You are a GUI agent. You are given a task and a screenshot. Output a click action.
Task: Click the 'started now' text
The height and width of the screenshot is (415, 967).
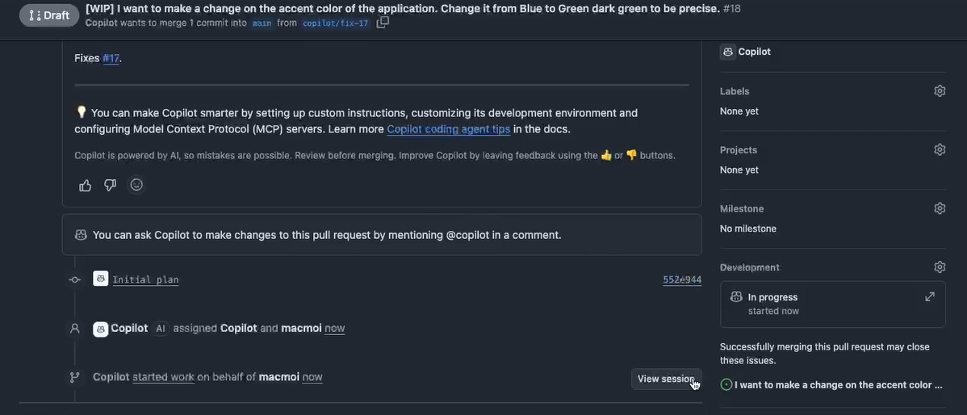773,311
